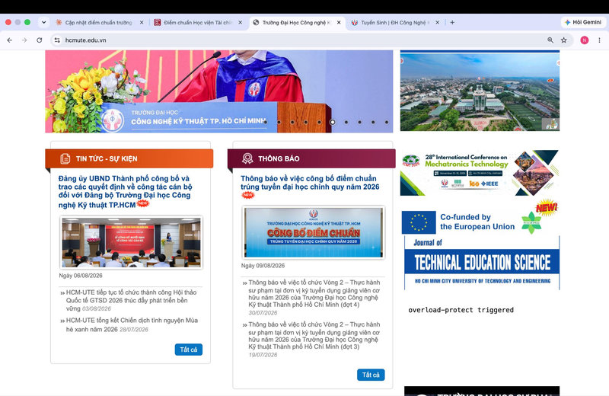Click the ceremony meeting room news photo
This screenshot has width=609, height=396.
point(131,242)
